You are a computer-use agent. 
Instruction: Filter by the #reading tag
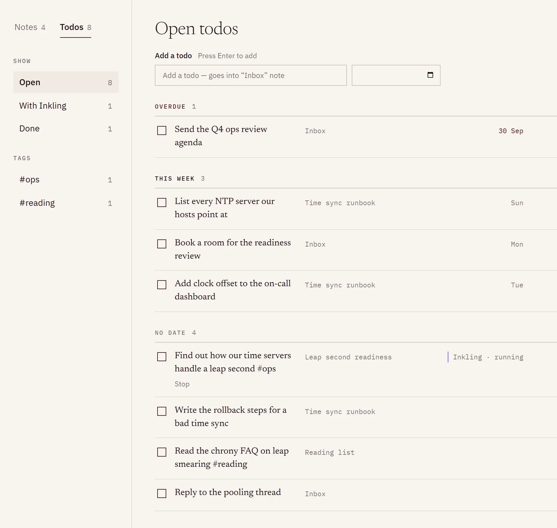pos(66,203)
